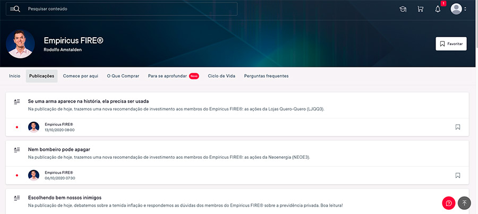This screenshot has height=214, width=478.
Task: Select the 'Para se aprofundar' tab
Action: [167, 76]
